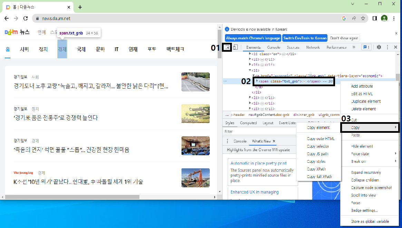The image size is (402, 228).
Task: Open Chrome's side panel icon
Action: (x=374, y=19)
